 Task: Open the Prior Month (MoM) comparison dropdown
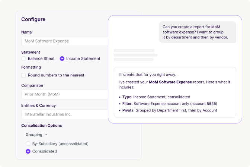coord(65,94)
